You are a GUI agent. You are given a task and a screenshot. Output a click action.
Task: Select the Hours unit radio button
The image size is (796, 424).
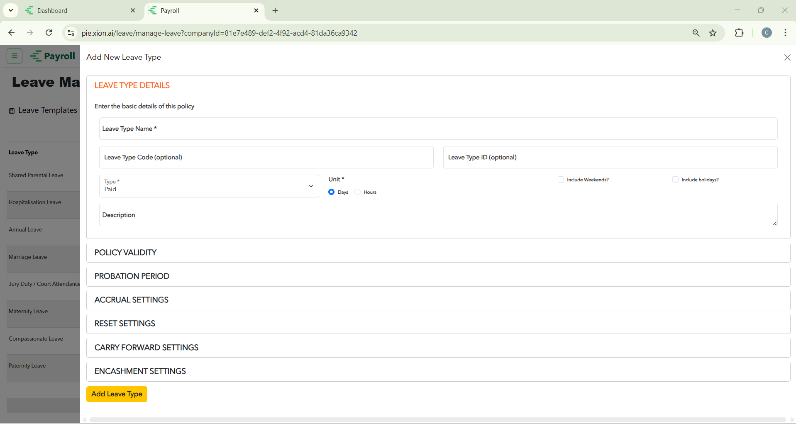pos(358,192)
